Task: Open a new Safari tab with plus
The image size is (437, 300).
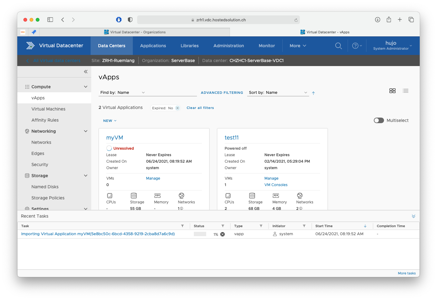Action: 400,20
